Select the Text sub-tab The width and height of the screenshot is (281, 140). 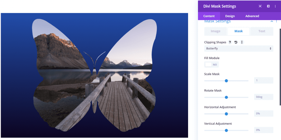[x=262, y=31]
